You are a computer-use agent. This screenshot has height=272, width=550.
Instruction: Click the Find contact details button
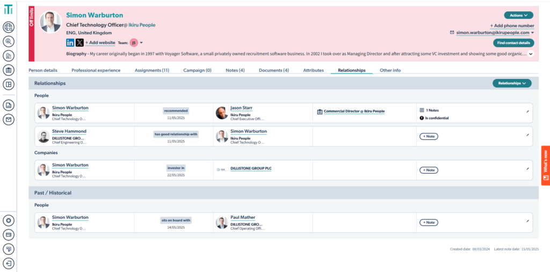513,42
